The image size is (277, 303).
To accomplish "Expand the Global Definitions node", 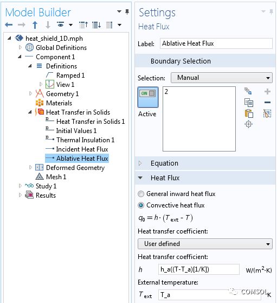I will tap(20, 47).
